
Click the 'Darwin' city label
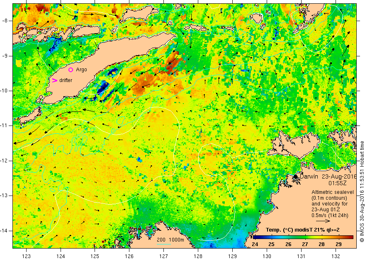coord(309,176)
